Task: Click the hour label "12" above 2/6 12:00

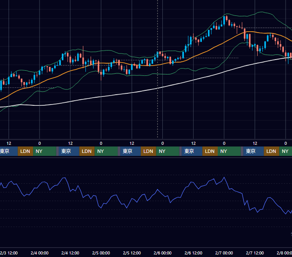Action: 193,143
